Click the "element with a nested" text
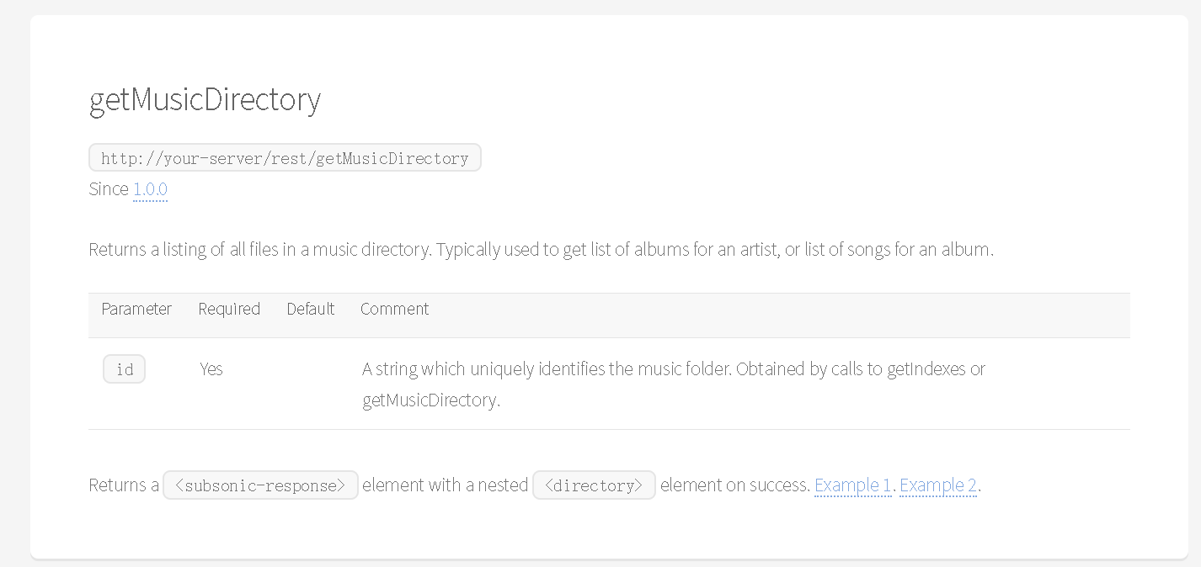Image resolution: width=1201 pixels, height=567 pixels. [x=445, y=485]
